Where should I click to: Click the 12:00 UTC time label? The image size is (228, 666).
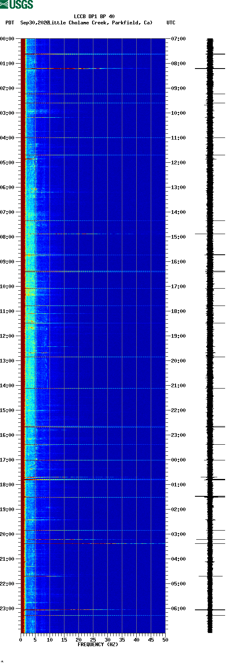tap(178, 163)
